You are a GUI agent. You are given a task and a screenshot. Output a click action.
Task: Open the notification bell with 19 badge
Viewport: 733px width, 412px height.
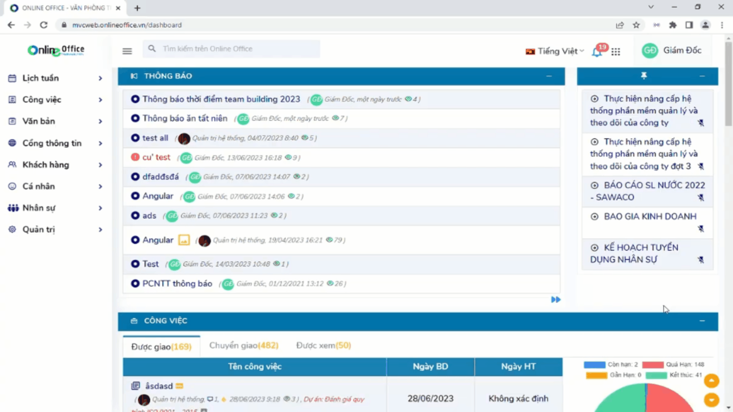point(597,51)
